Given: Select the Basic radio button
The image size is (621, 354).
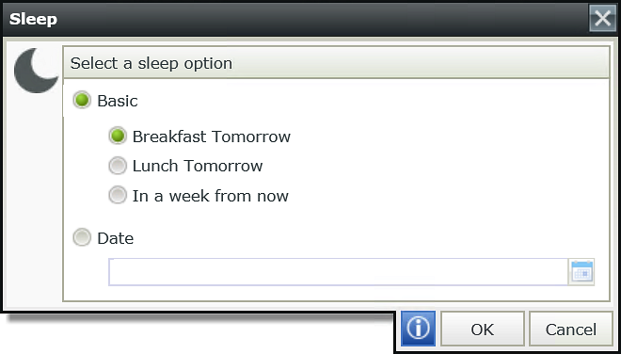Looking at the screenshot, I should tap(82, 101).
